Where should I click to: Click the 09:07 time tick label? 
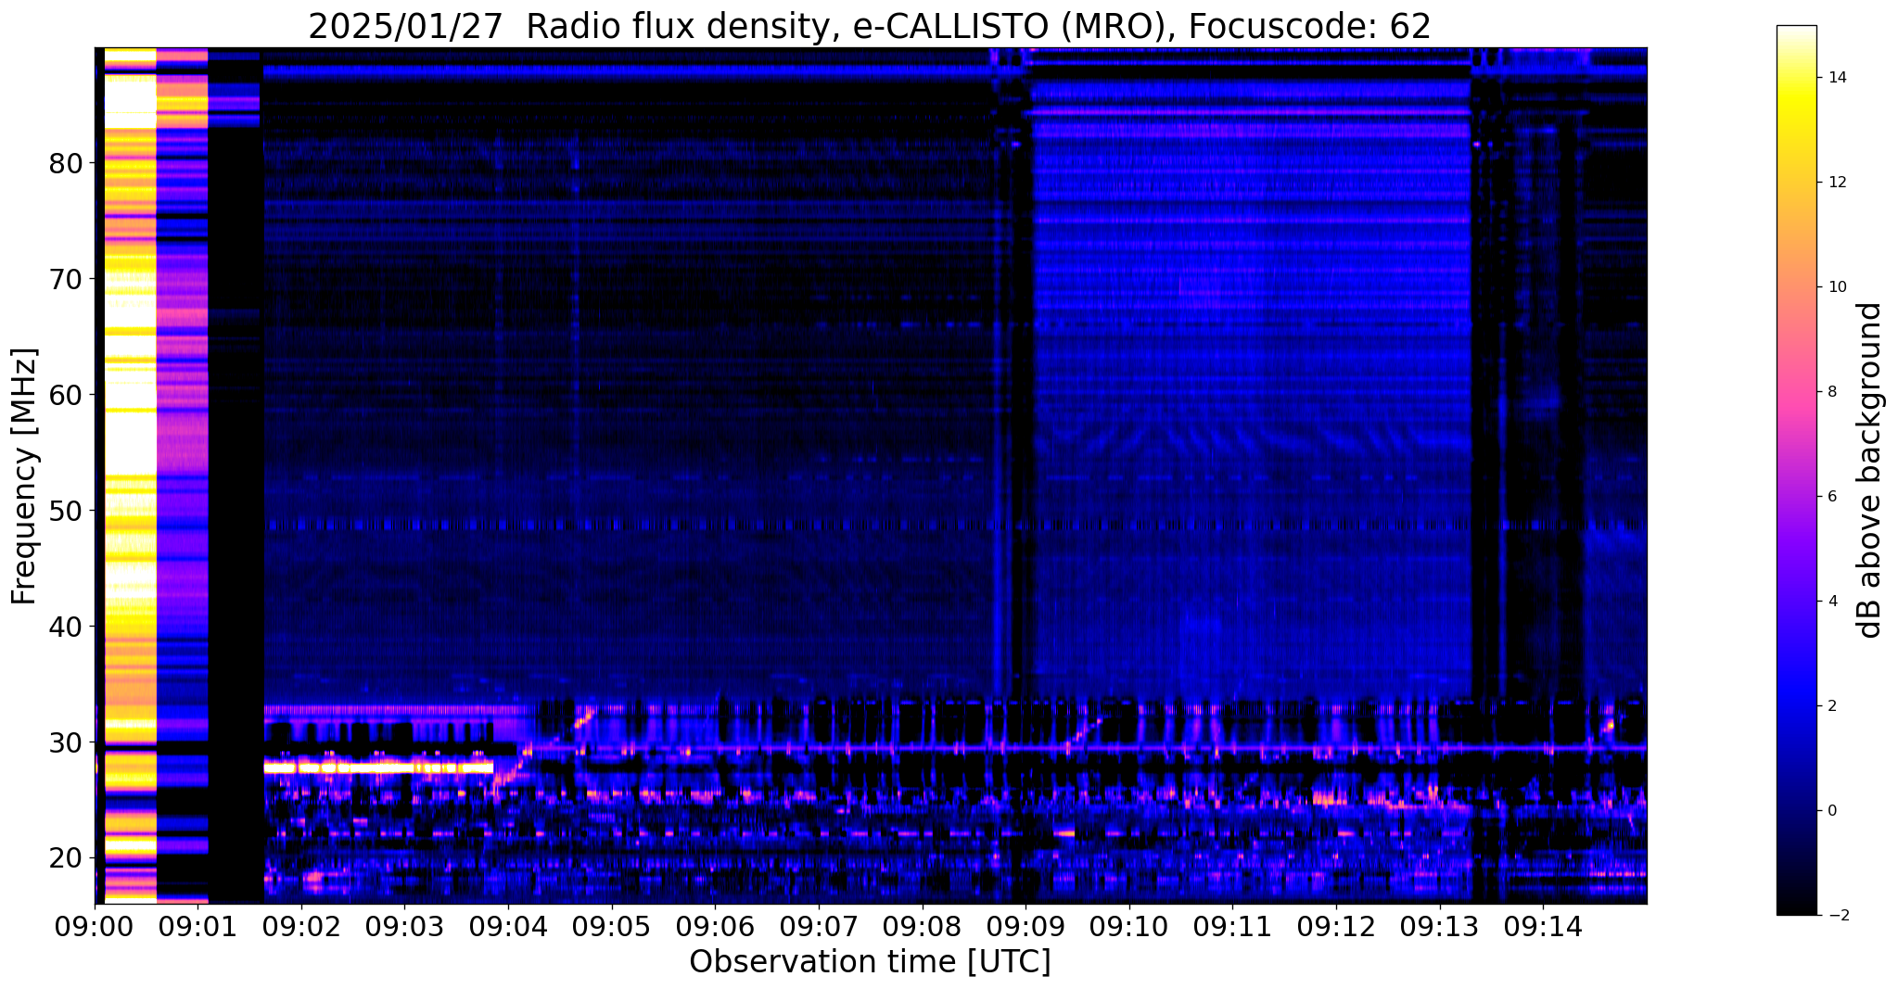click(x=819, y=927)
